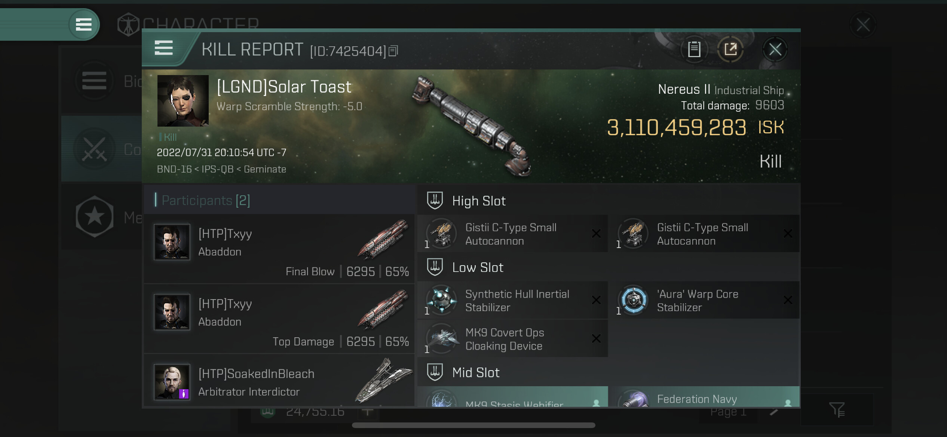Select the Participants tab header
The height and width of the screenshot is (437, 947).
click(x=206, y=201)
